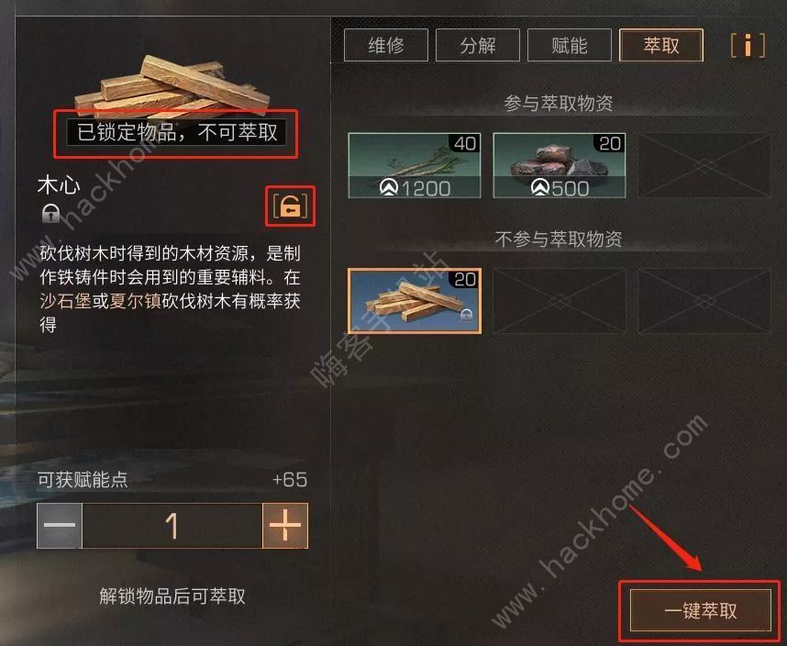
Task: Toggle the orange unlock icon for 木心
Action: (290, 206)
